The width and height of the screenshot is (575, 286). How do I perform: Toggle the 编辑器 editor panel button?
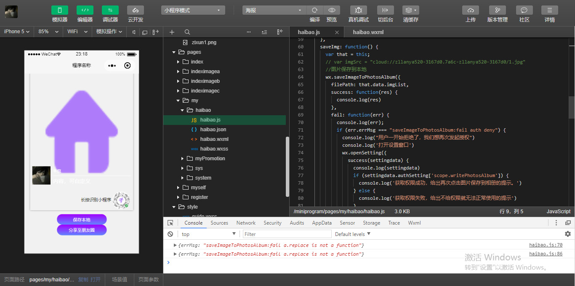click(85, 10)
